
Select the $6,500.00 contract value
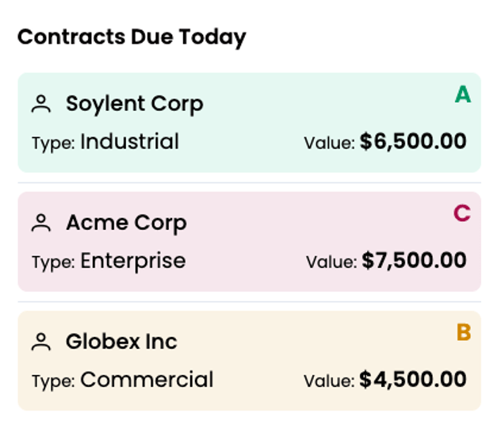coord(413,142)
